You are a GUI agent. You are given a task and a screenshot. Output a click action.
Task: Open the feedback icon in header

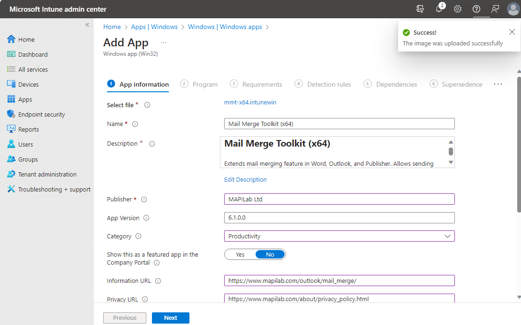495,9
